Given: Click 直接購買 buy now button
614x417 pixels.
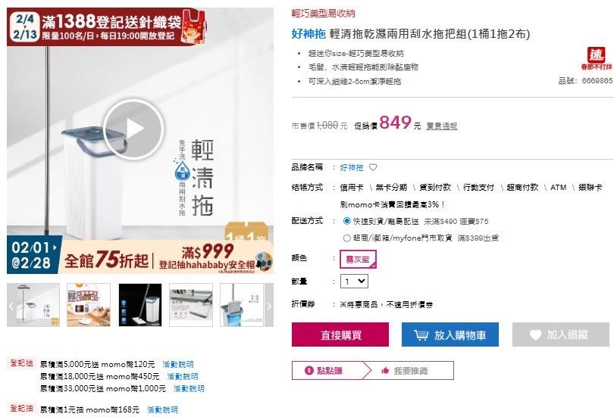Looking at the screenshot, I should pos(340,335).
